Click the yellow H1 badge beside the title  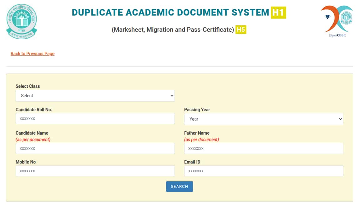pos(278,12)
